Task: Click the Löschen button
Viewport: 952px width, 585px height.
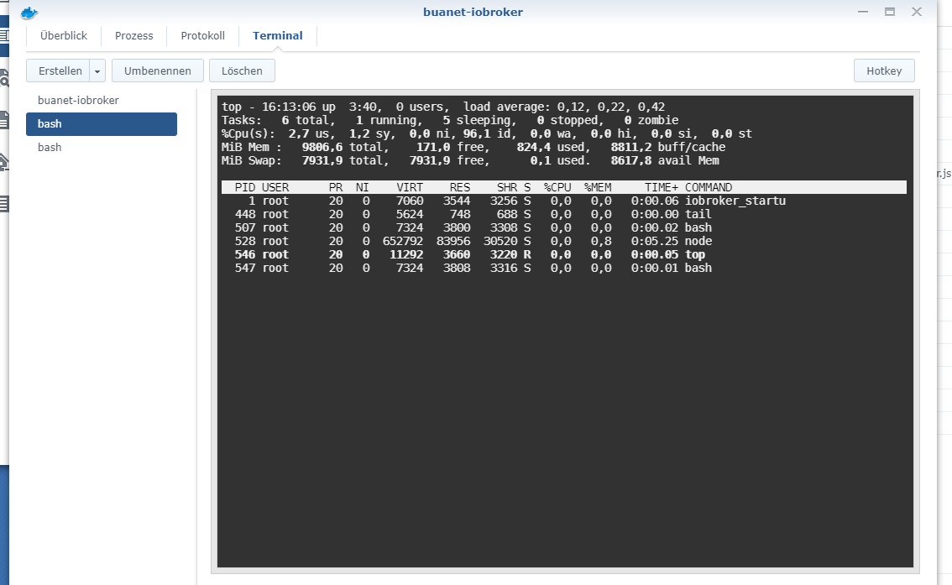Action: (x=243, y=71)
